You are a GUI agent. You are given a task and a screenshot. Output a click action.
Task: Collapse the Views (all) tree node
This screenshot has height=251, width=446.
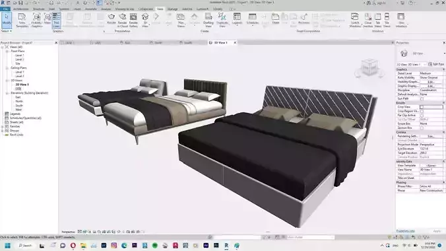(x=3, y=47)
